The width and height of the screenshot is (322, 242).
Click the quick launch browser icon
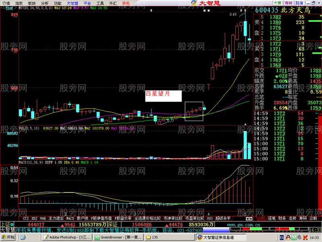[x=23, y=238]
